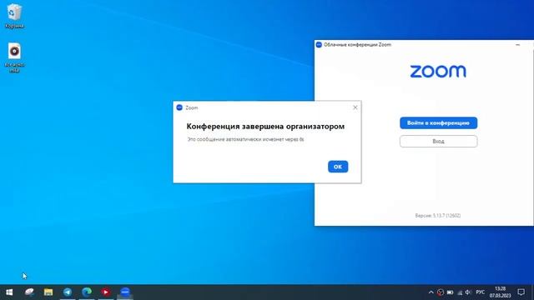Click the large zoom logo
This screenshot has width=534, height=300.
click(x=438, y=72)
